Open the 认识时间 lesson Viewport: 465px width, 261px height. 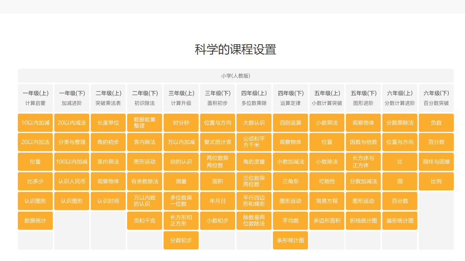(108, 201)
